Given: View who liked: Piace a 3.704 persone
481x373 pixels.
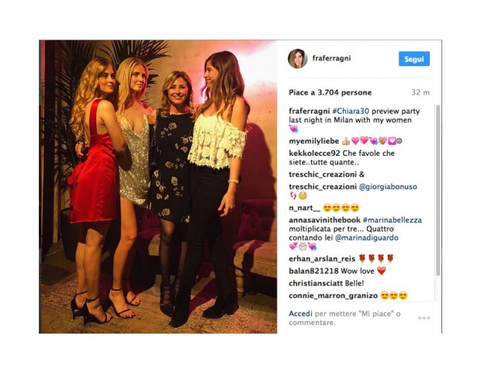Looking at the screenshot, I should click(x=330, y=92).
